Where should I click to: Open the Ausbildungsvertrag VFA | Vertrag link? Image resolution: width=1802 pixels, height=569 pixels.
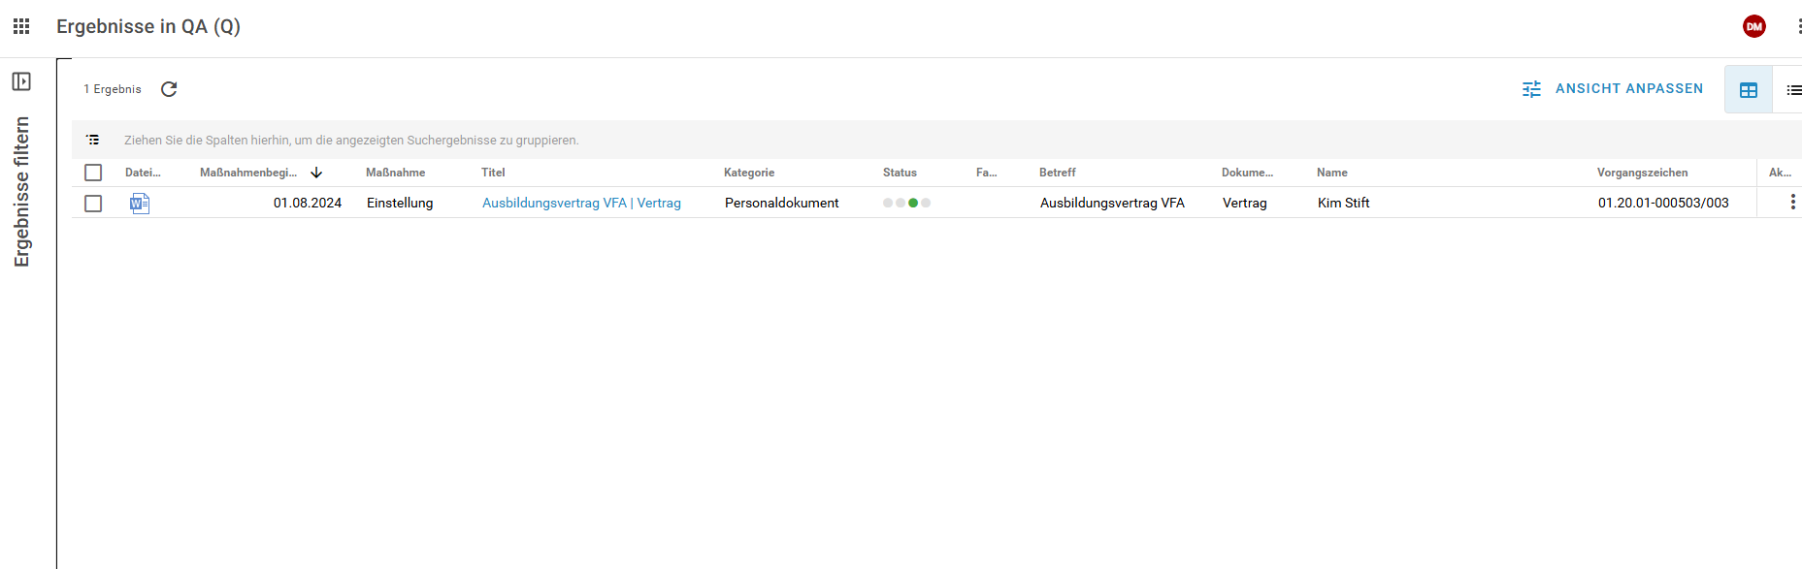point(581,203)
